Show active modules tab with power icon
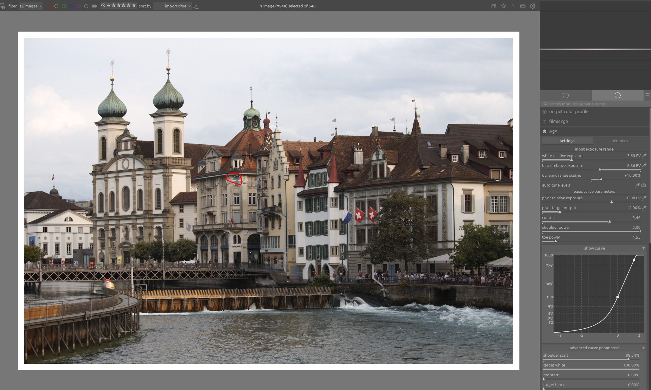The height and width of the screenshot is (390, 651). pos(566,95)
